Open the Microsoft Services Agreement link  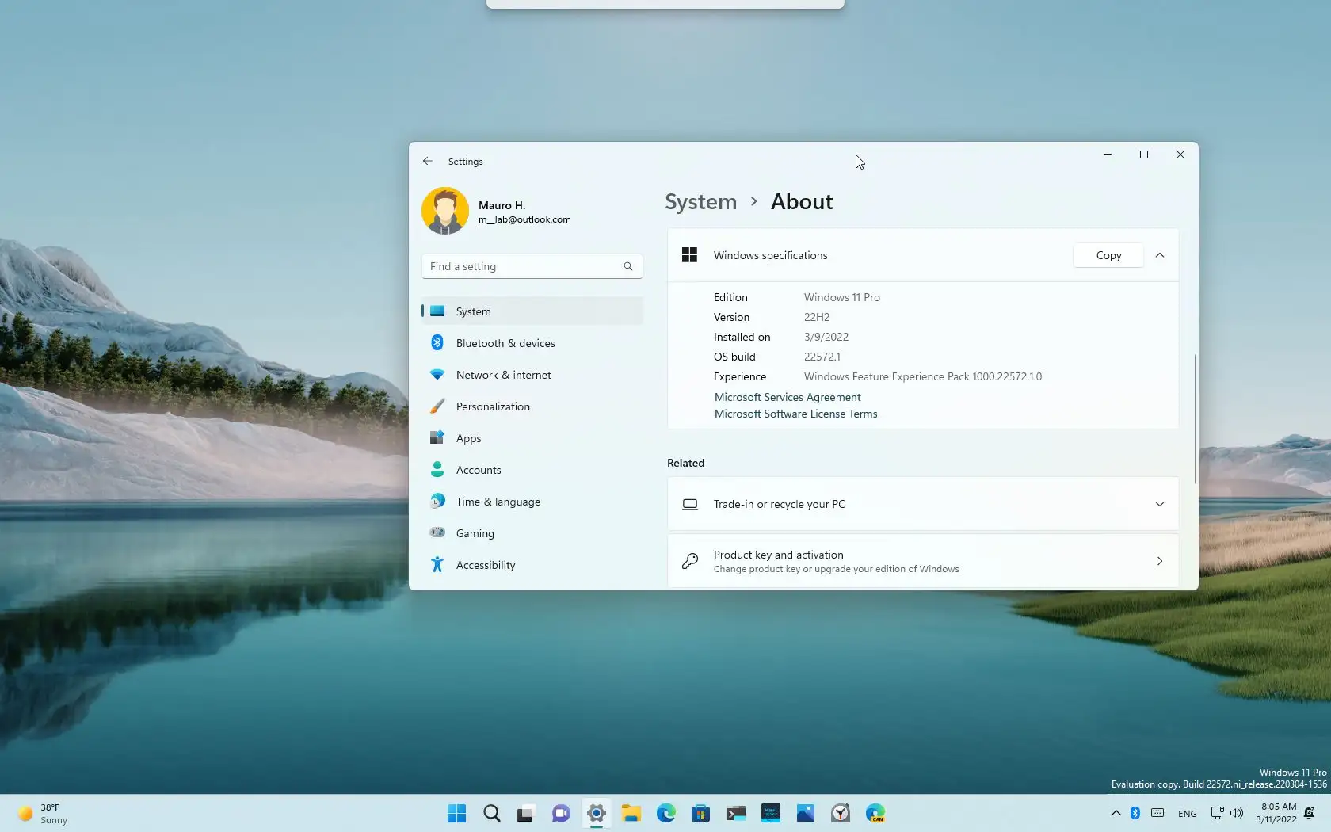coord(787,397)
